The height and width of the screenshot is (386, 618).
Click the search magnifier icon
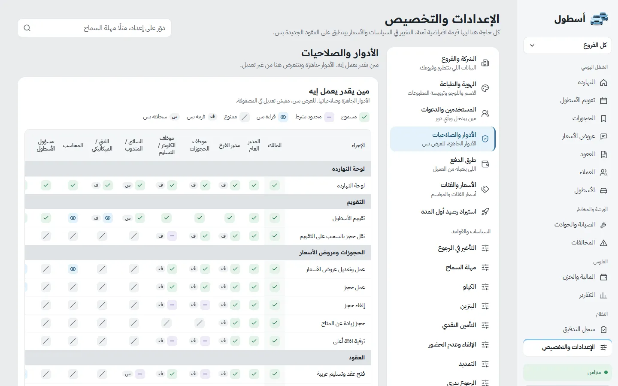click(x=27, y=28)
